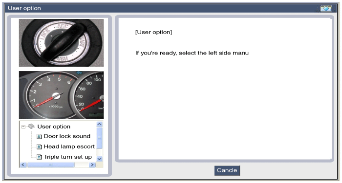Collapse the User option tree node

tap(23, 127)
